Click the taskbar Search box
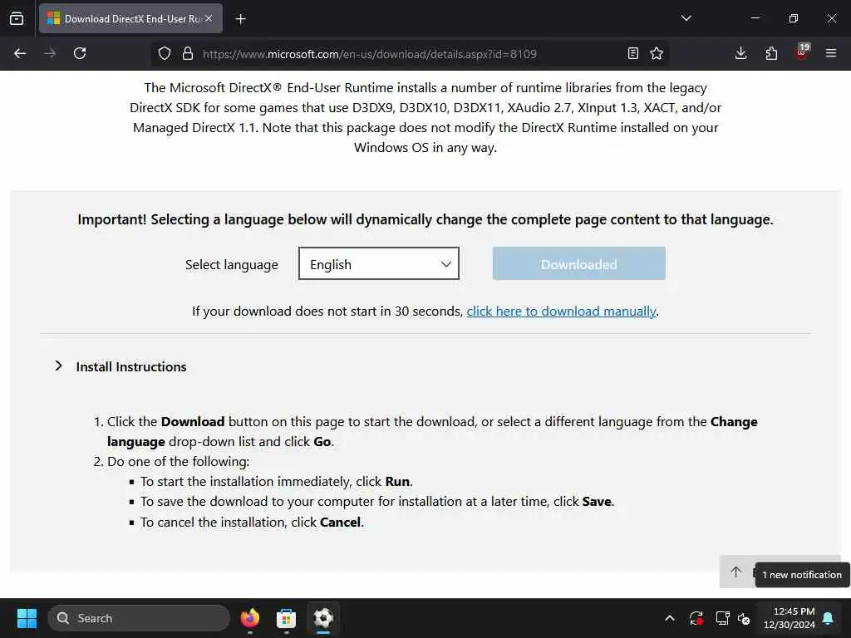 tap(139, 618)
